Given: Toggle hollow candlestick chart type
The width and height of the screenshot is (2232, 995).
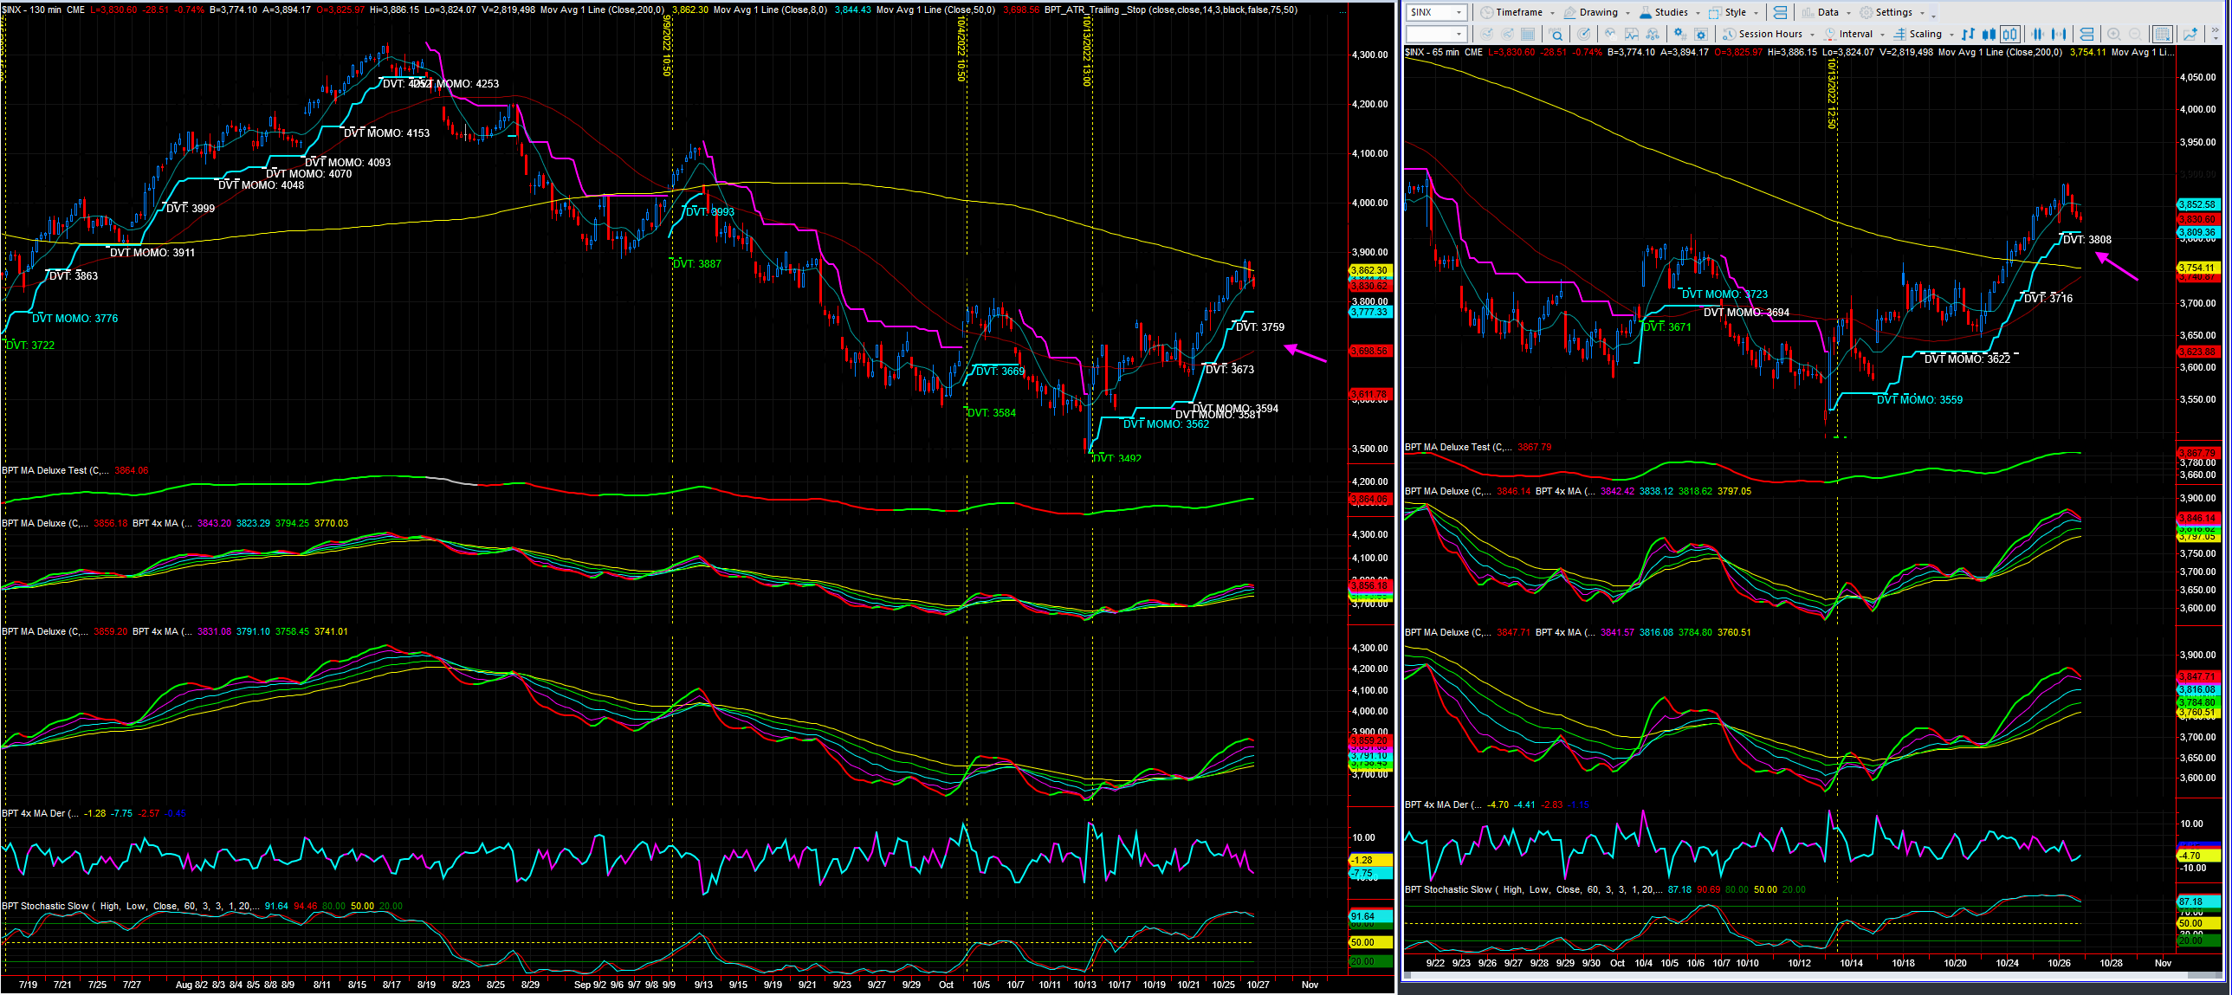Looking at the screenshot, I should click(2010, 34).
